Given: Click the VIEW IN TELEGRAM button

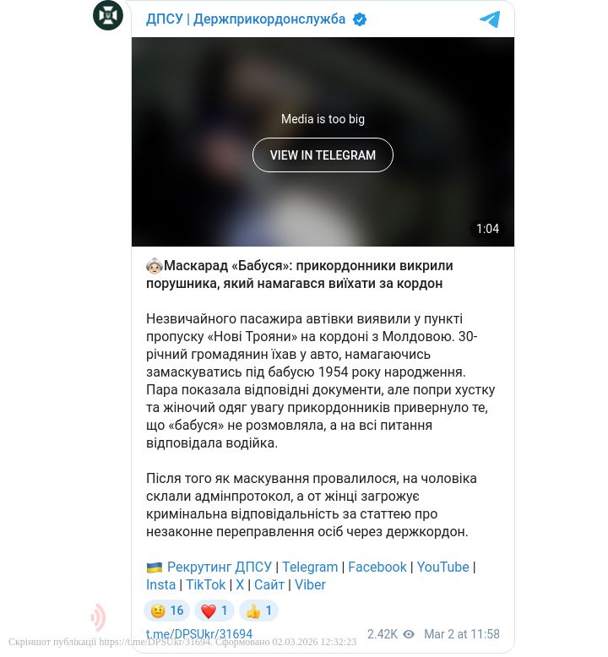Looking at the screenshot, I should (x=323, y=155).
